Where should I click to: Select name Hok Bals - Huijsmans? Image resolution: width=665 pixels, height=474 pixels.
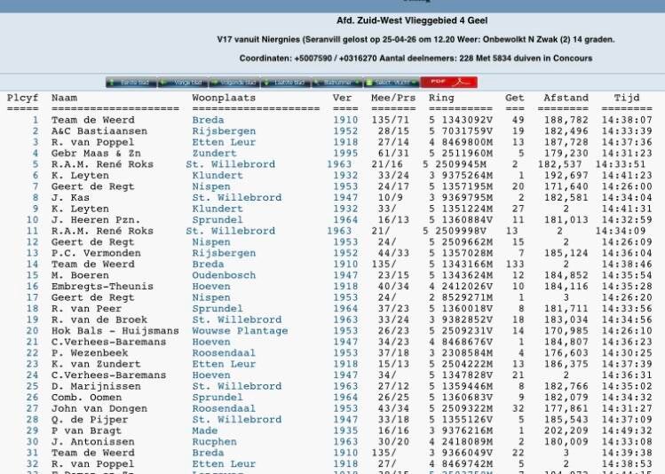click(x=115, y=331)
